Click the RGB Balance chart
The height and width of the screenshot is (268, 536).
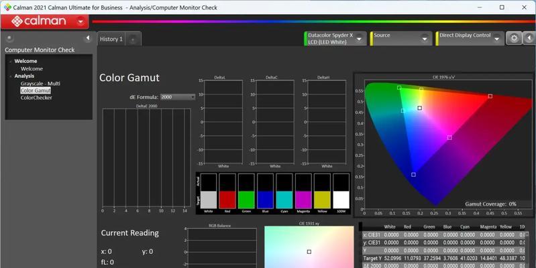pyautogui.click(x=222, y=248)
